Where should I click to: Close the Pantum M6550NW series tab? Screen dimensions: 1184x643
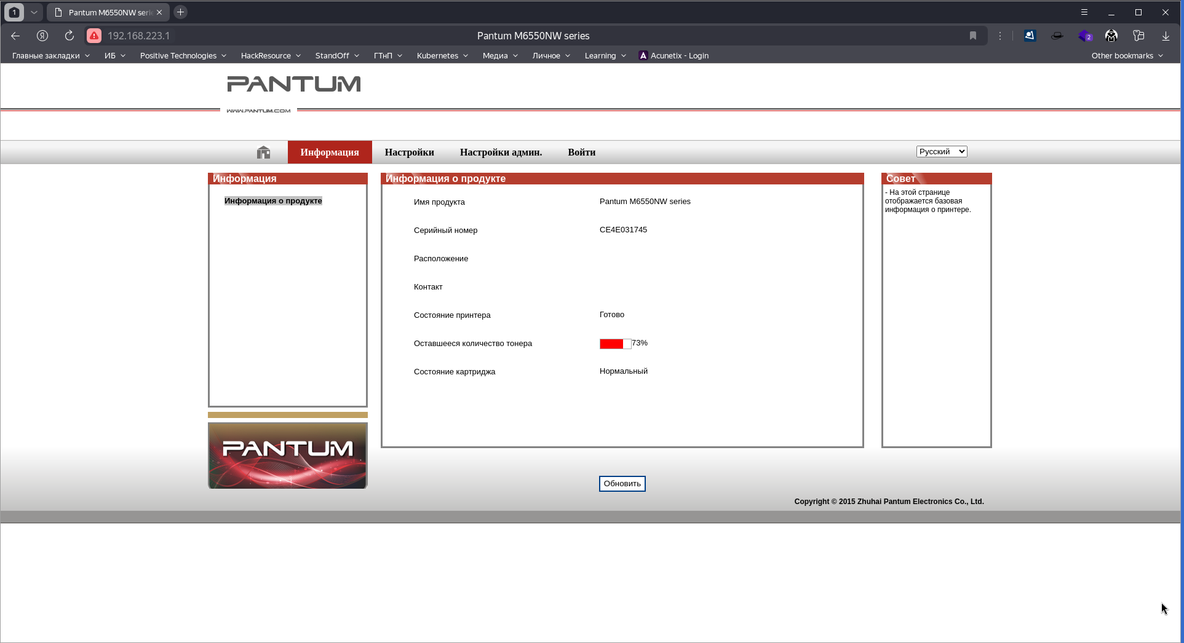coord(159,12)
